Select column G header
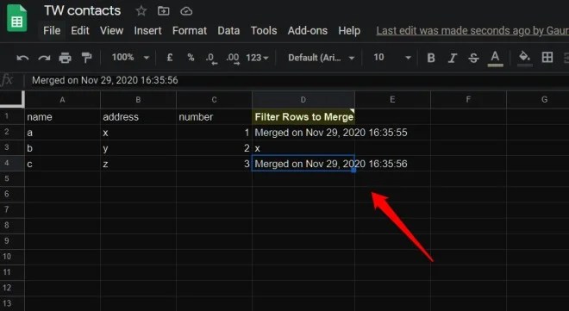 [538, 100]
